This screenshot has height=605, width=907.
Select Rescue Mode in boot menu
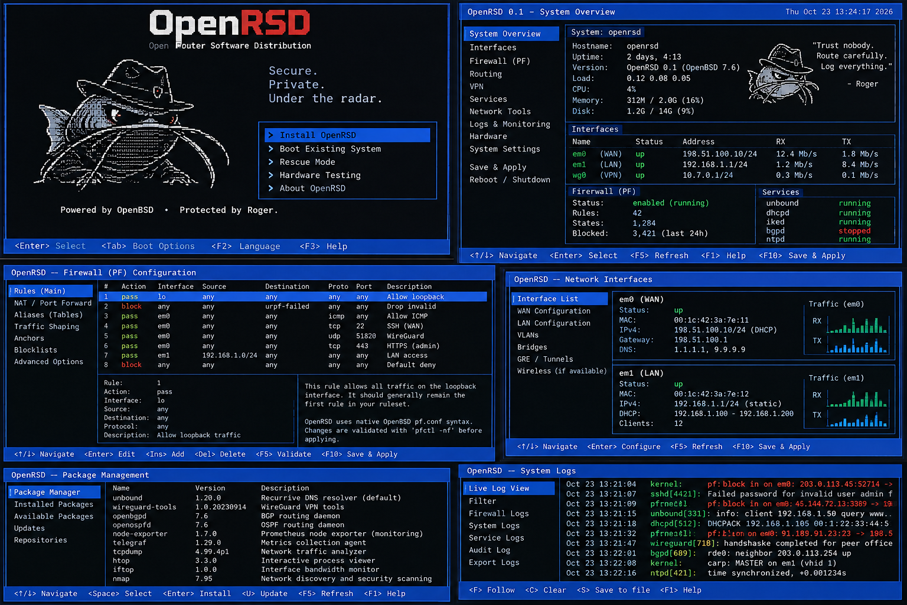307,162
